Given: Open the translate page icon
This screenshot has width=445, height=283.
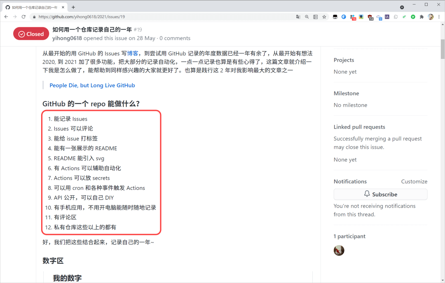Looking at the screenshot, I should 298,17.
